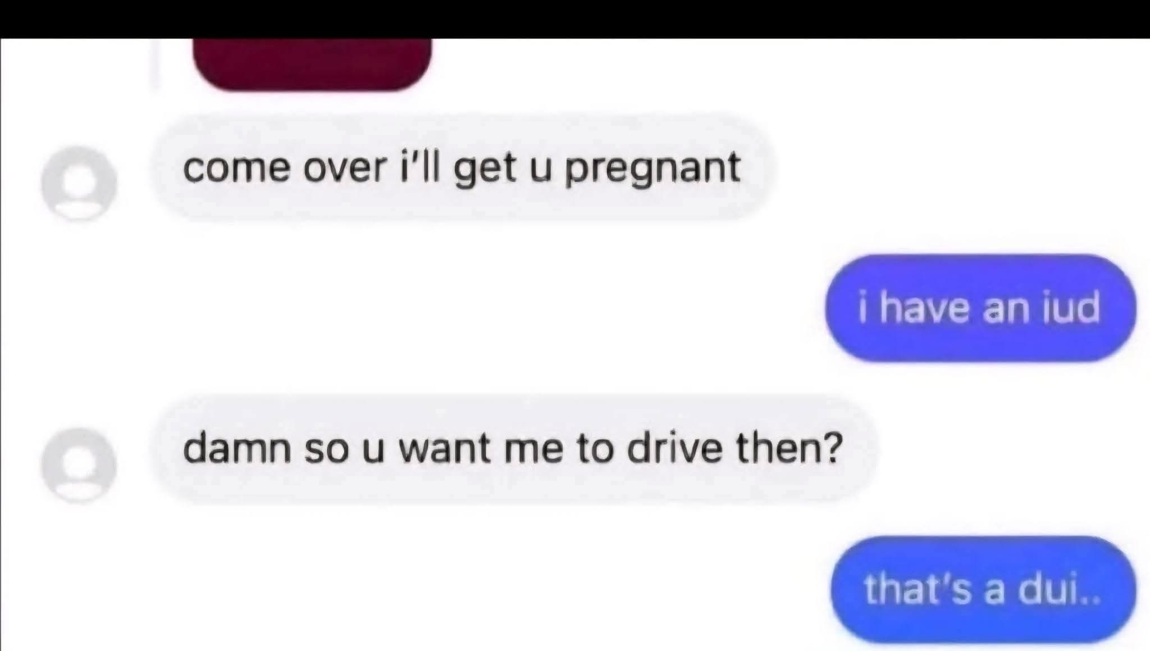Select the blue 'i have an iud' bubble
The width and height of the screenshot is (1150, 651).
click(980, 308)
